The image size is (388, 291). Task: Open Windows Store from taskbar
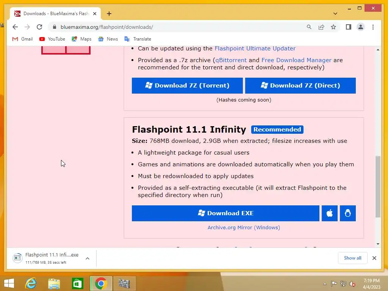click(77, 283)
